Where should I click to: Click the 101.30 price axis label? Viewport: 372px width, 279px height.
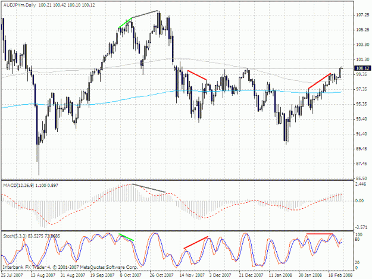point(362,59)
